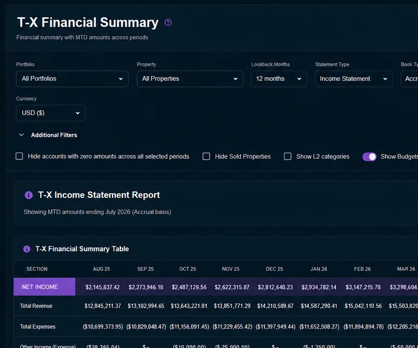
Task: Click the OCT 25 column header
Action: click(188, 269)
